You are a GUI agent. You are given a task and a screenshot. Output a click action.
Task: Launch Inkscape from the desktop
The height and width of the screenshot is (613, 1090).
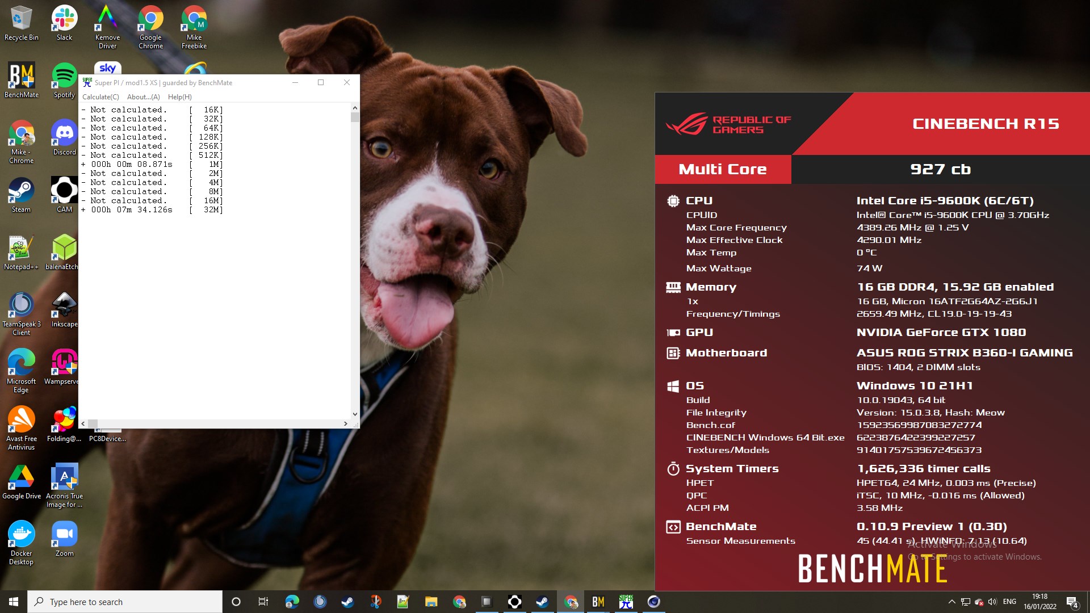[64, 309]
